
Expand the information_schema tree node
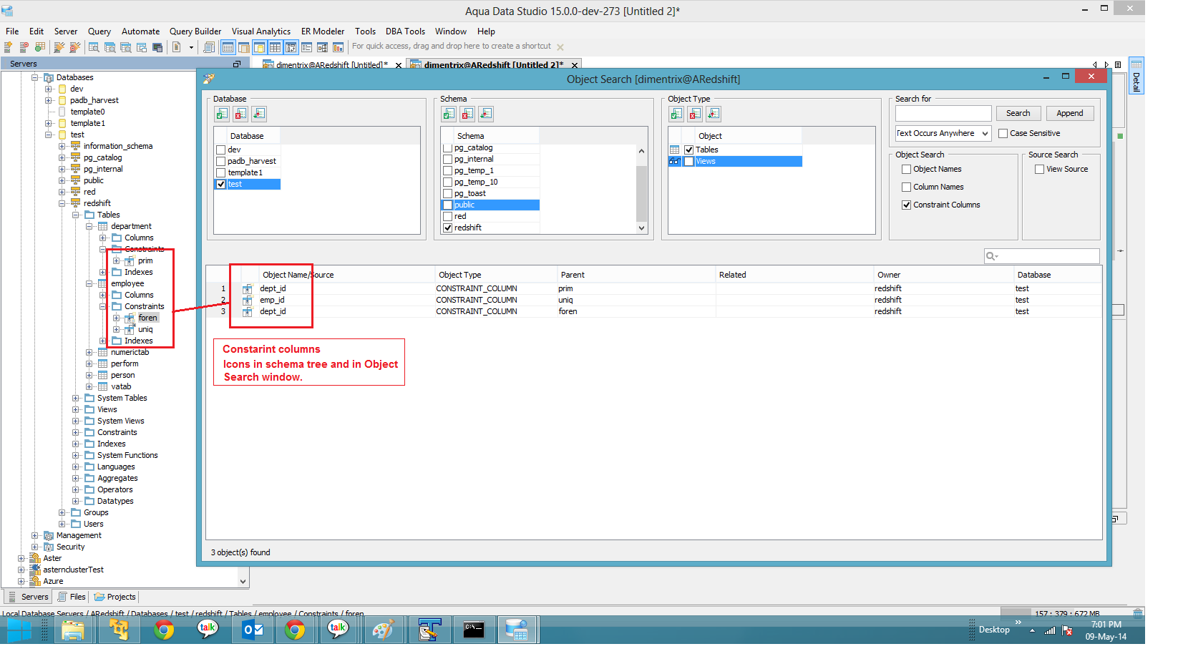click(62, 147)
